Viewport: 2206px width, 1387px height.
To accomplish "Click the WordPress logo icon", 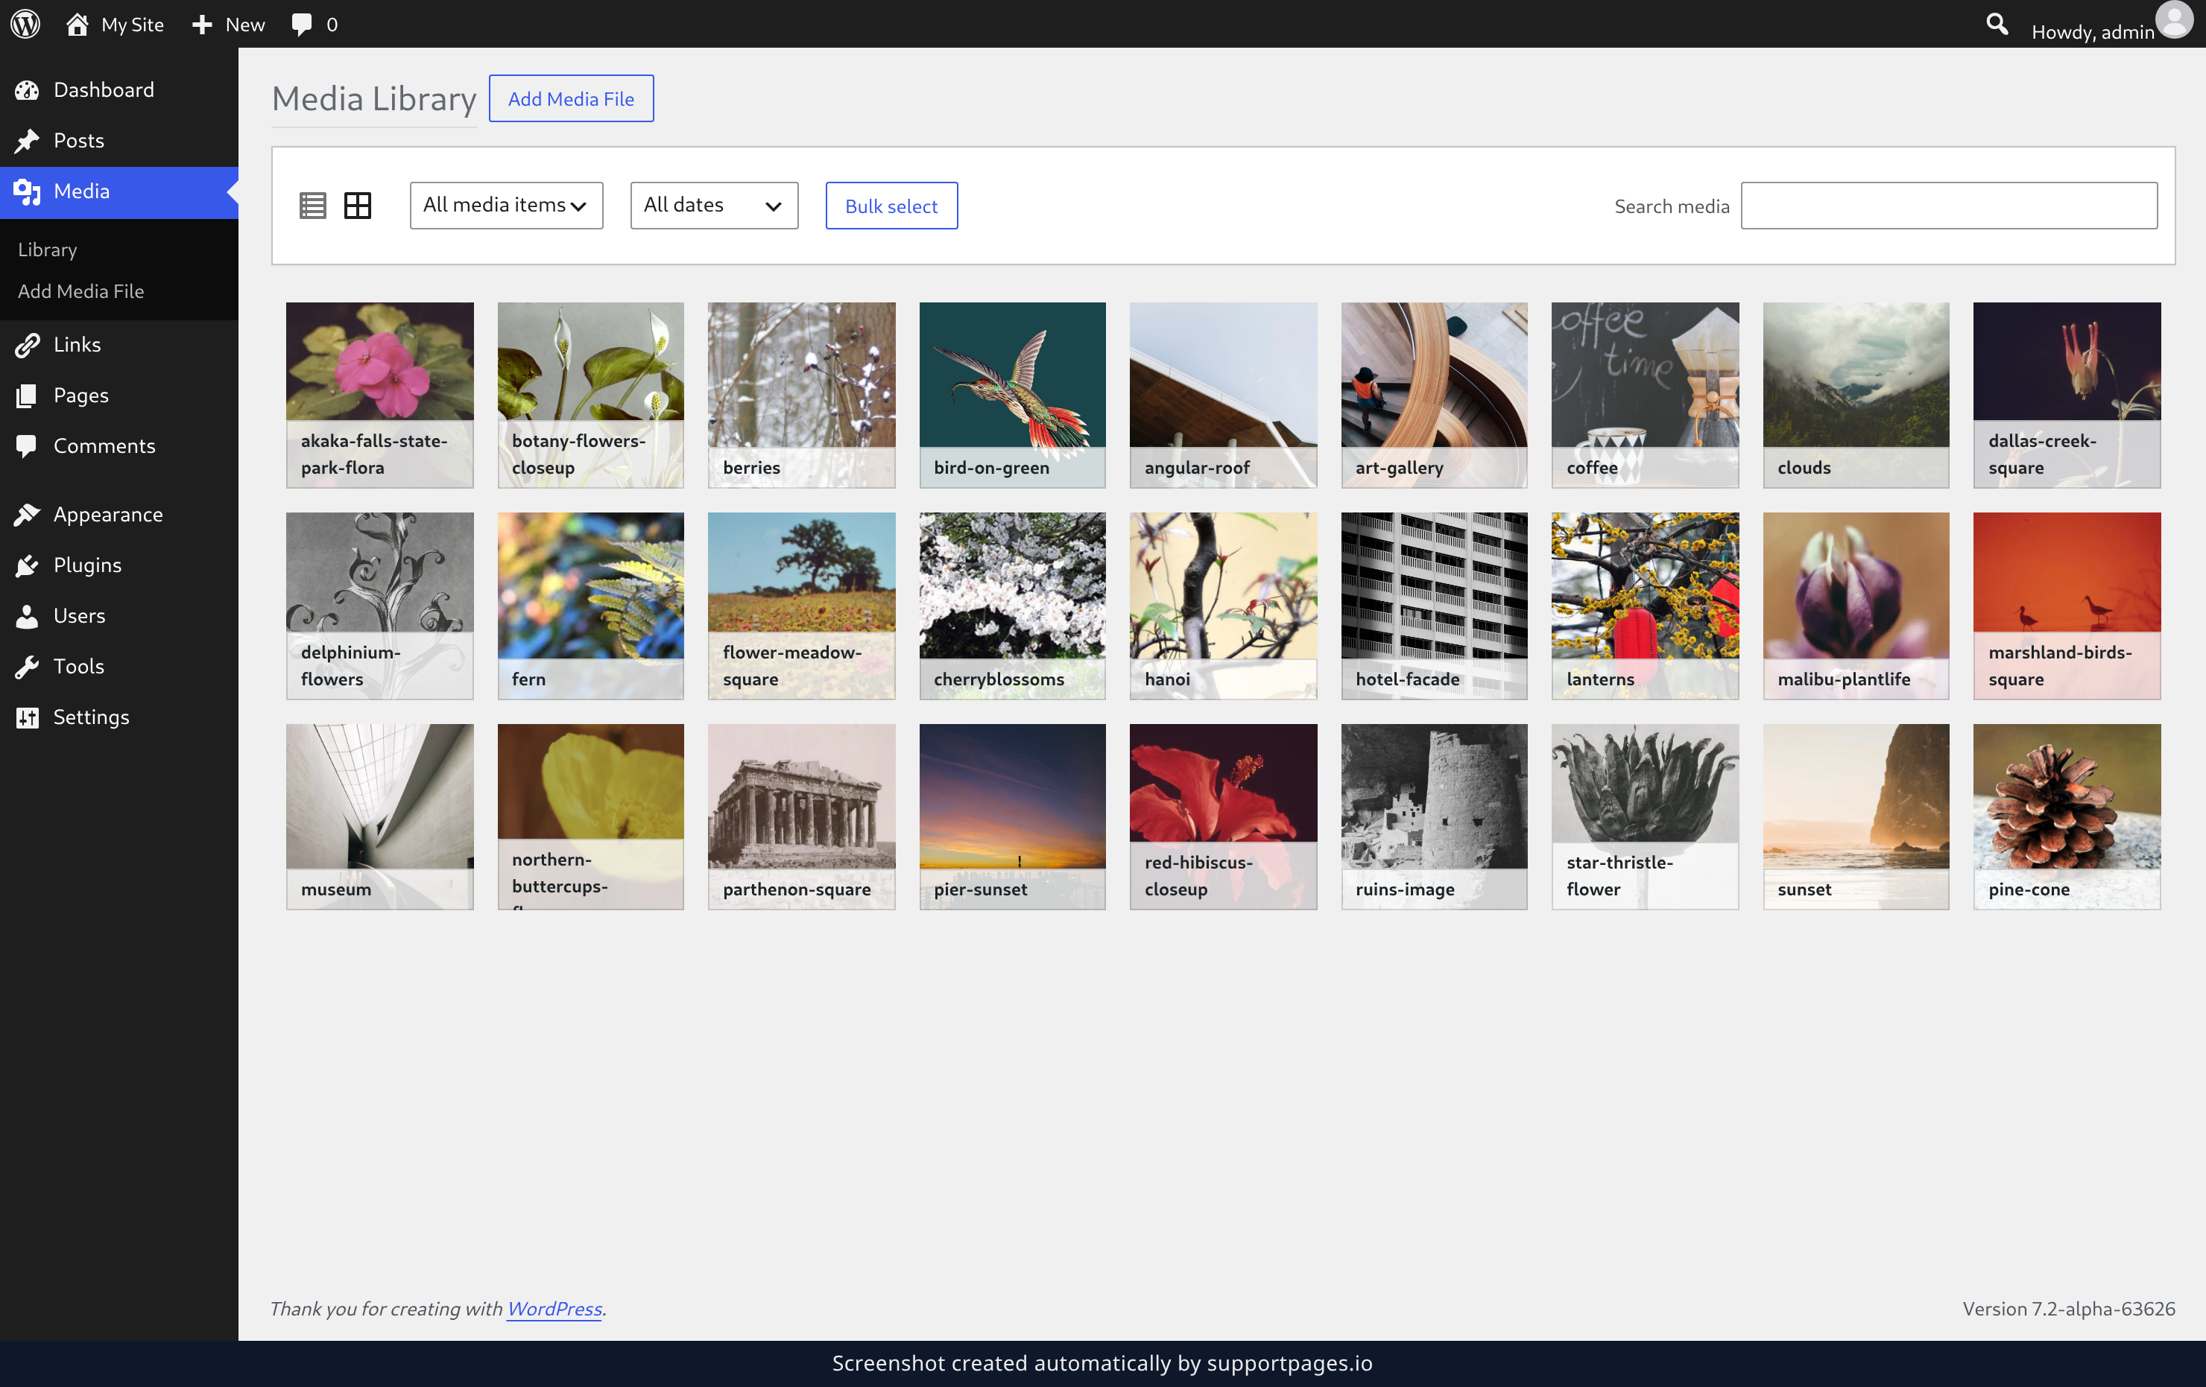I will tap(25, 24).
